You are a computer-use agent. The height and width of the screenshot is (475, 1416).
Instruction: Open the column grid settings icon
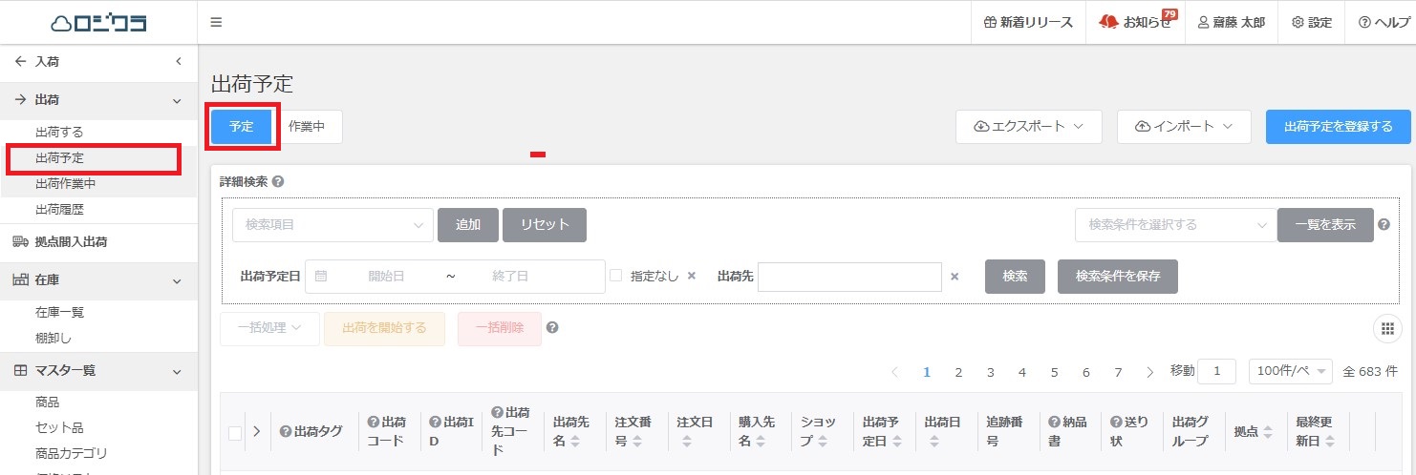pos(1387,329)
